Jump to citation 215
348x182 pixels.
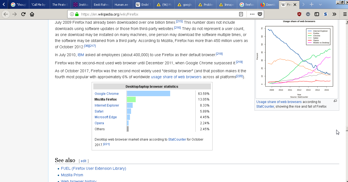179,21
